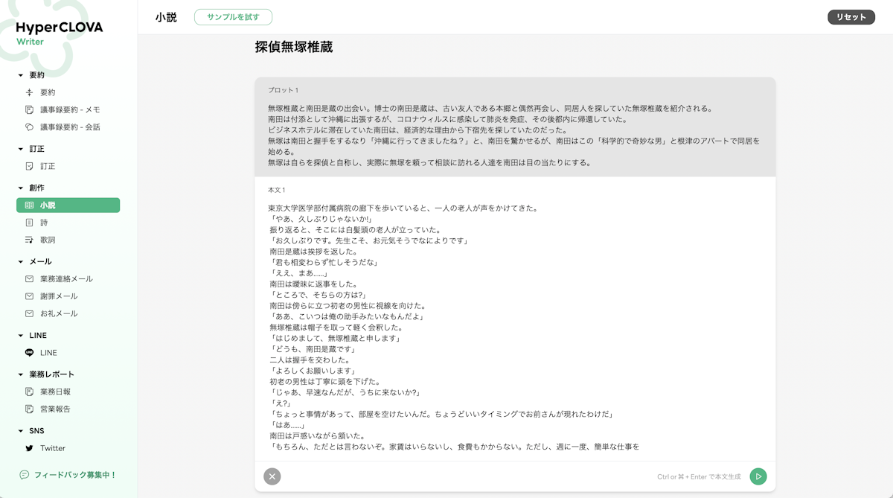Click the 要約 summary sidebar icon
Viewport: 893px width, 498px height.
coord(30,92)
